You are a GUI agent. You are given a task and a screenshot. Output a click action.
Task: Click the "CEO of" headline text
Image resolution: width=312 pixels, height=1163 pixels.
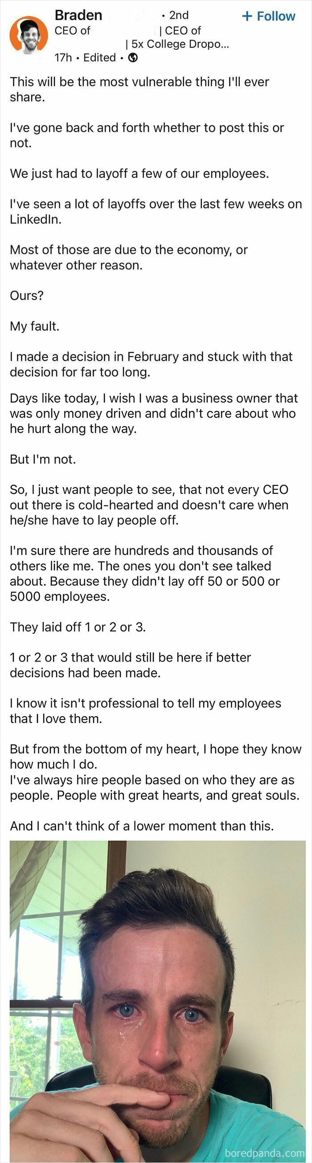click(x=71, y=31)
